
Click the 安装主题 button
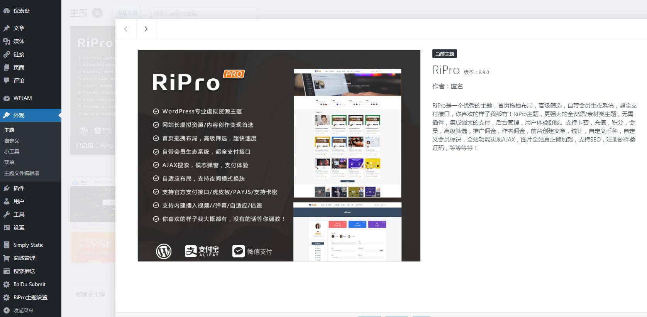point(127,13)
